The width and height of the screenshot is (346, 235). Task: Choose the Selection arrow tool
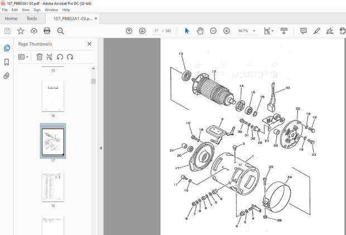[187, 31]
